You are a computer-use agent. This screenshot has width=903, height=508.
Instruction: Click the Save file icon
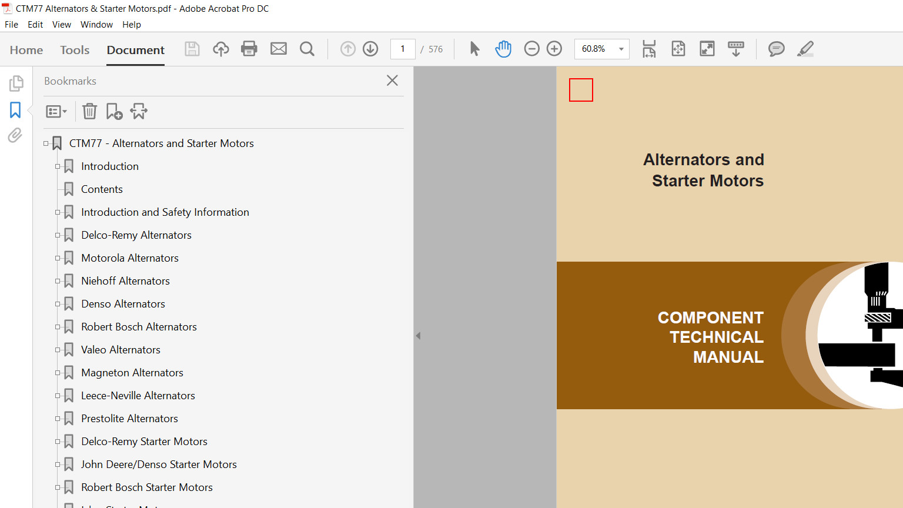point(192,49)
